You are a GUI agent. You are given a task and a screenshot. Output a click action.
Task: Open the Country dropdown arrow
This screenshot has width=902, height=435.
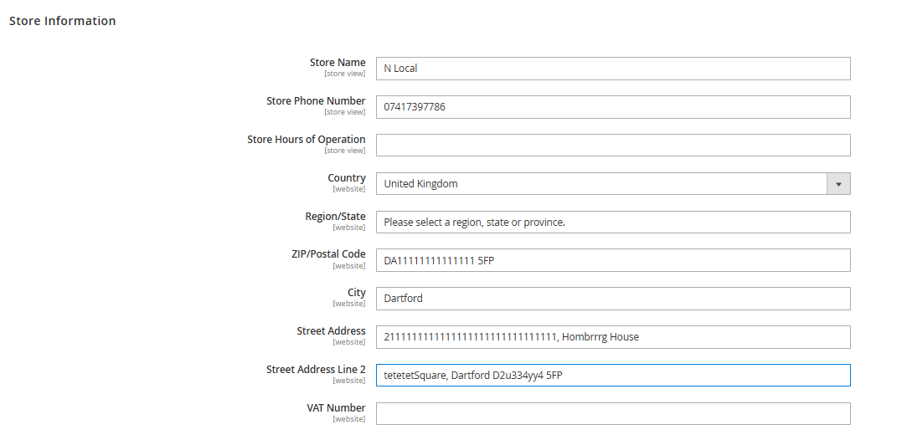(x=838, y=184)
